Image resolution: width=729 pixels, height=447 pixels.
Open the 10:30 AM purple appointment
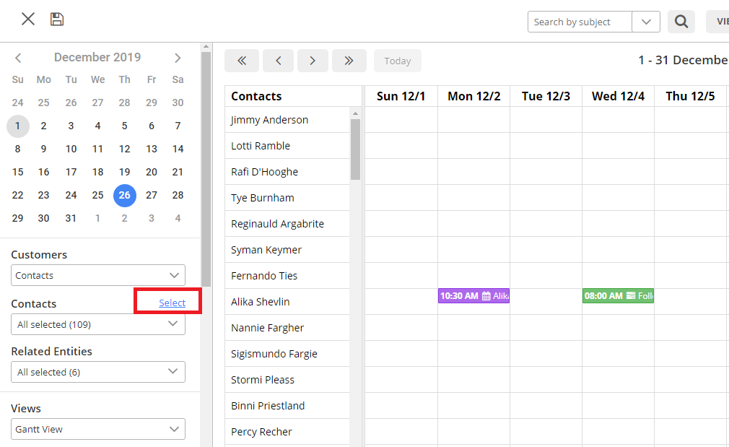(x=473, y=296)
